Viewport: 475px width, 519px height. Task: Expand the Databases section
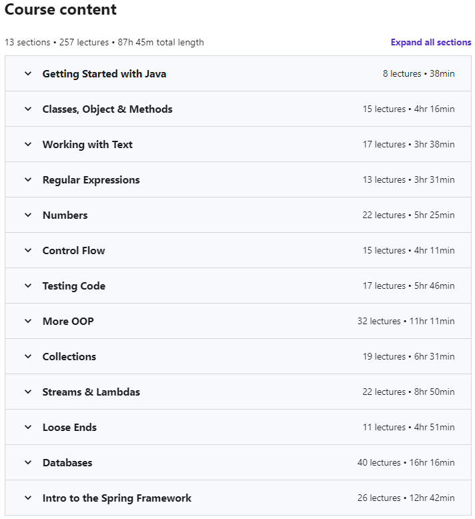tap(67, 463)
